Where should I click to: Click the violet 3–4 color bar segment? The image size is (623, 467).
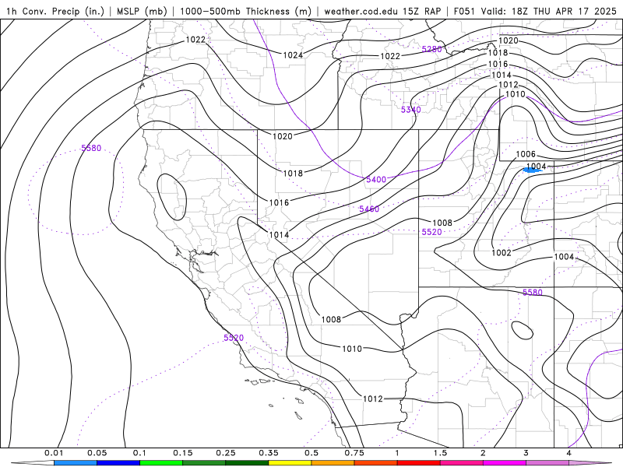(x=547, y=463)
